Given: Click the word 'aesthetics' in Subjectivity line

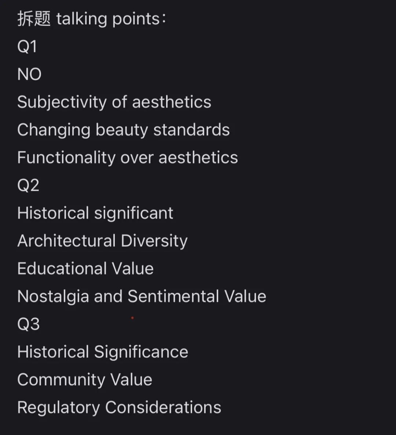Looking at the screenshot, I should click(172, 102).
